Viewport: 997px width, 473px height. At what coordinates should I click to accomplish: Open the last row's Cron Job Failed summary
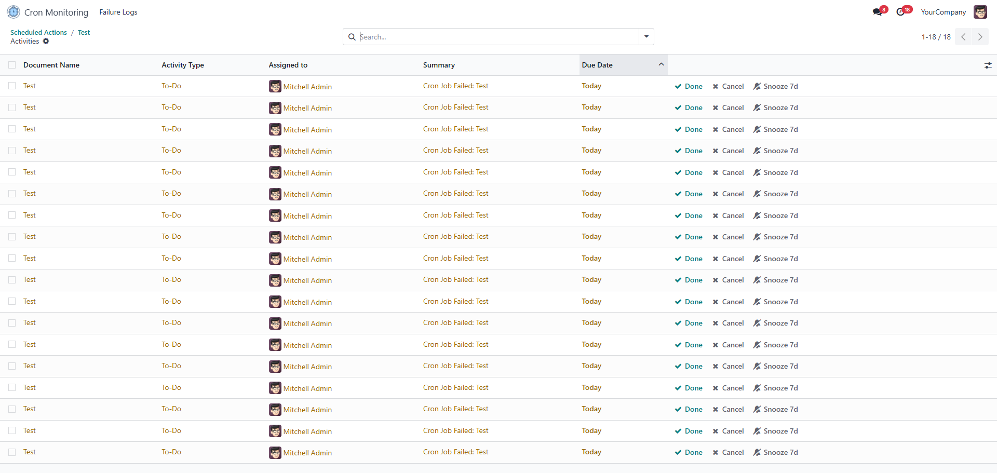[x=456, y=452]
